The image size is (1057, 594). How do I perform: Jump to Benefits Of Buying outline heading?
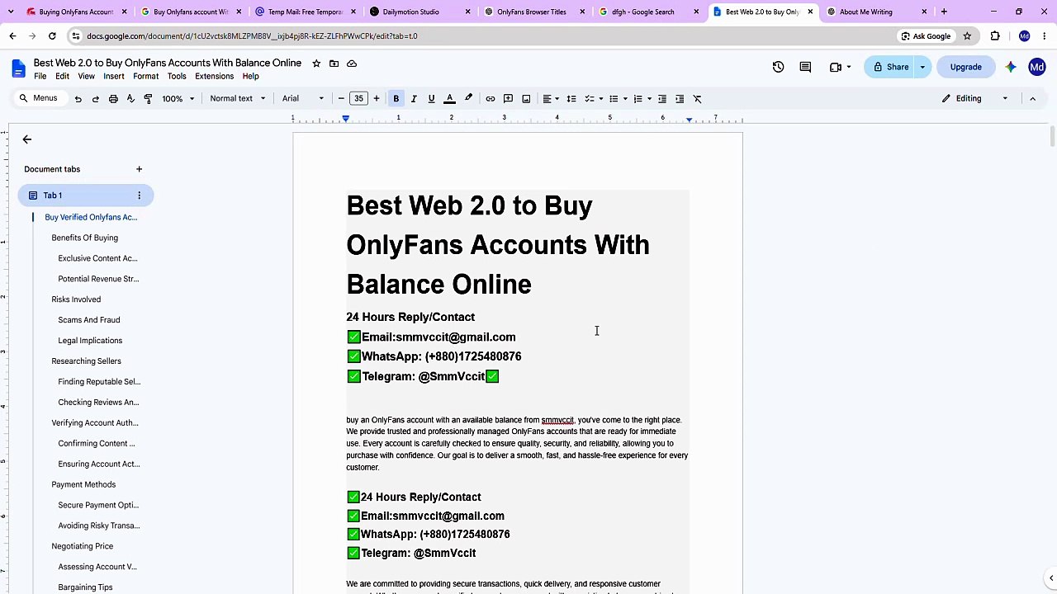[84, 238]
